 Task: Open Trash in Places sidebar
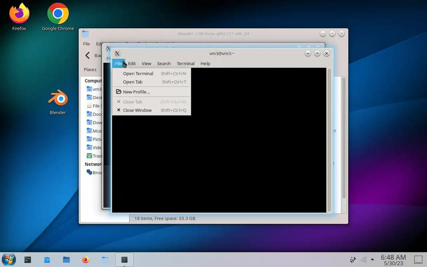click(x=94, y=156)
